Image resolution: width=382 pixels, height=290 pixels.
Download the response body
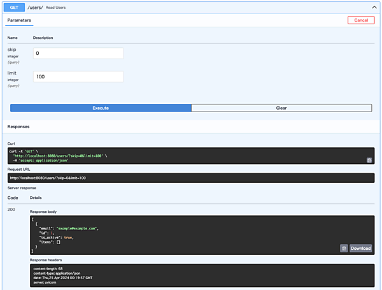pyautogui.click(x=360, y=248)
